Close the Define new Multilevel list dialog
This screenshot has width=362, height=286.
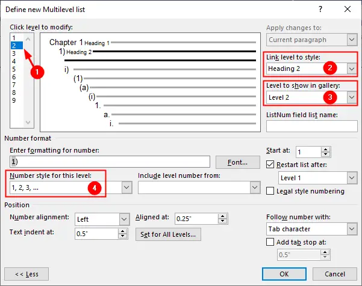click(x=347, y=9)
